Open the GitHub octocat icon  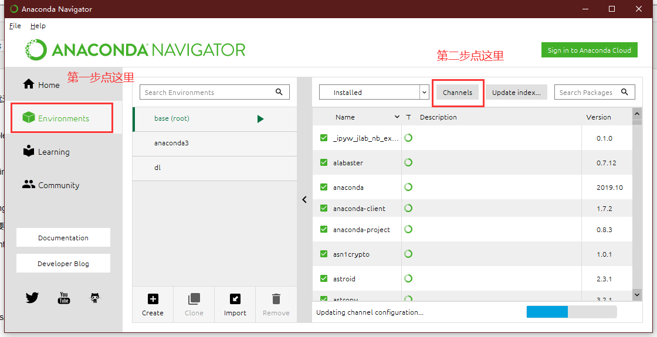95,298
